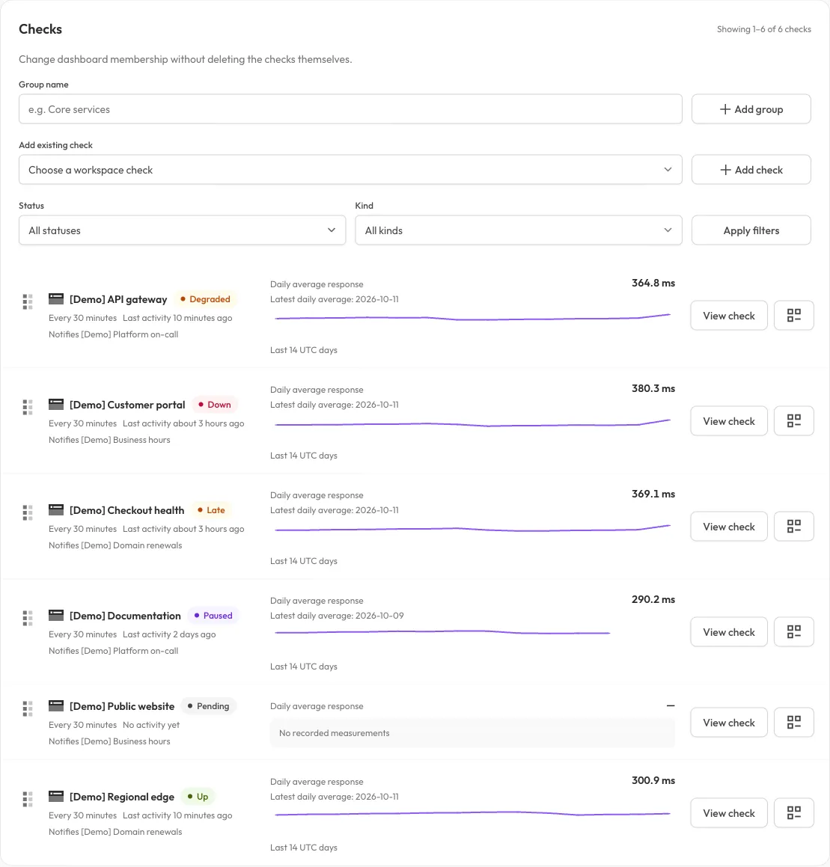Screen dimensions: 830x867
Task: Click the Degraded status badge
Action: [x=205, y=299]
